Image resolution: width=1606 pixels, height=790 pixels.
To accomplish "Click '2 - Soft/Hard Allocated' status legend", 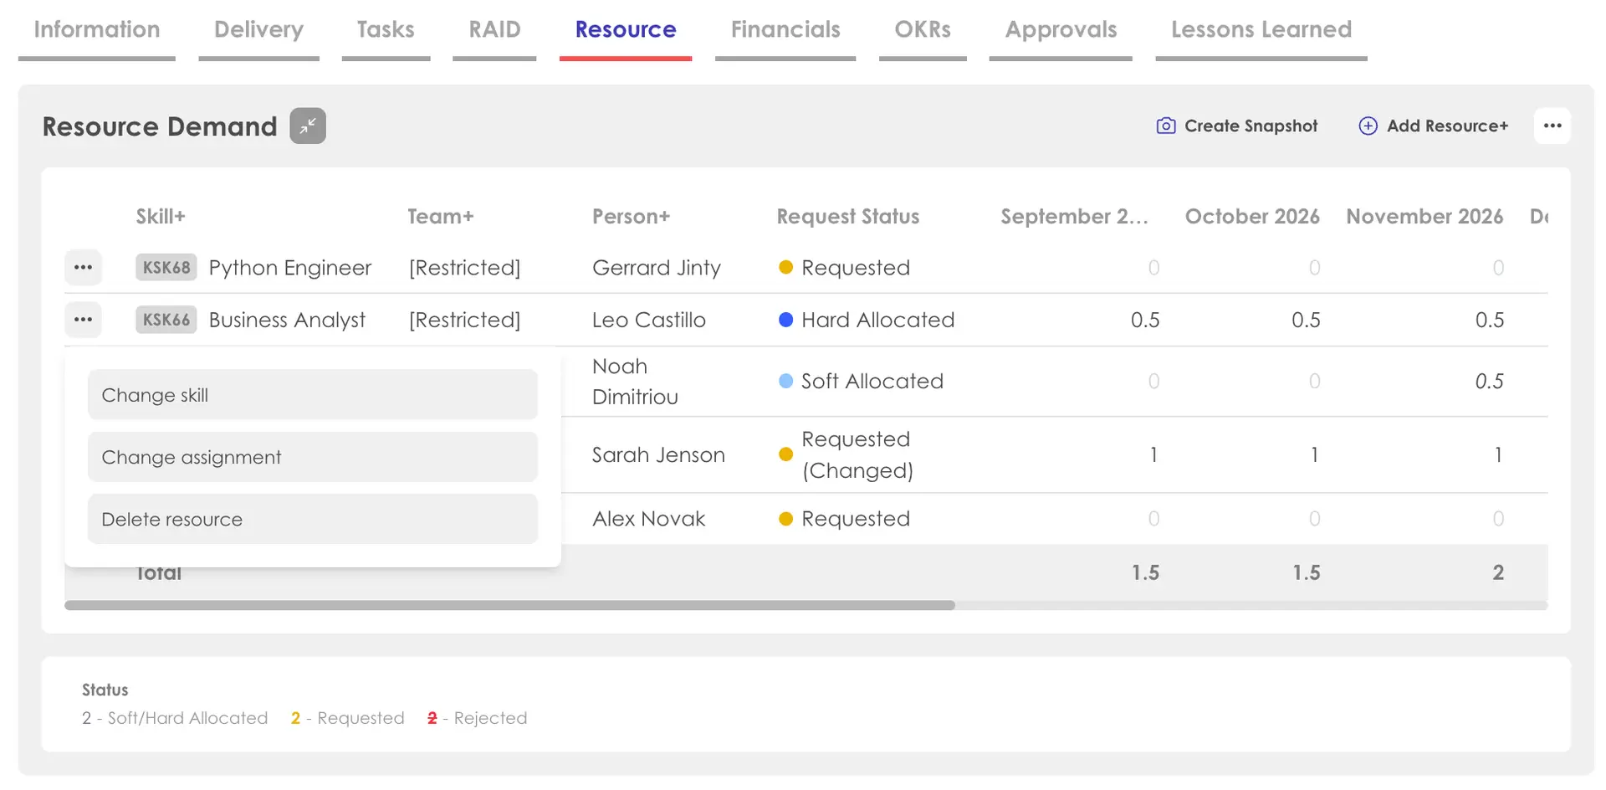I will (175, 718).
